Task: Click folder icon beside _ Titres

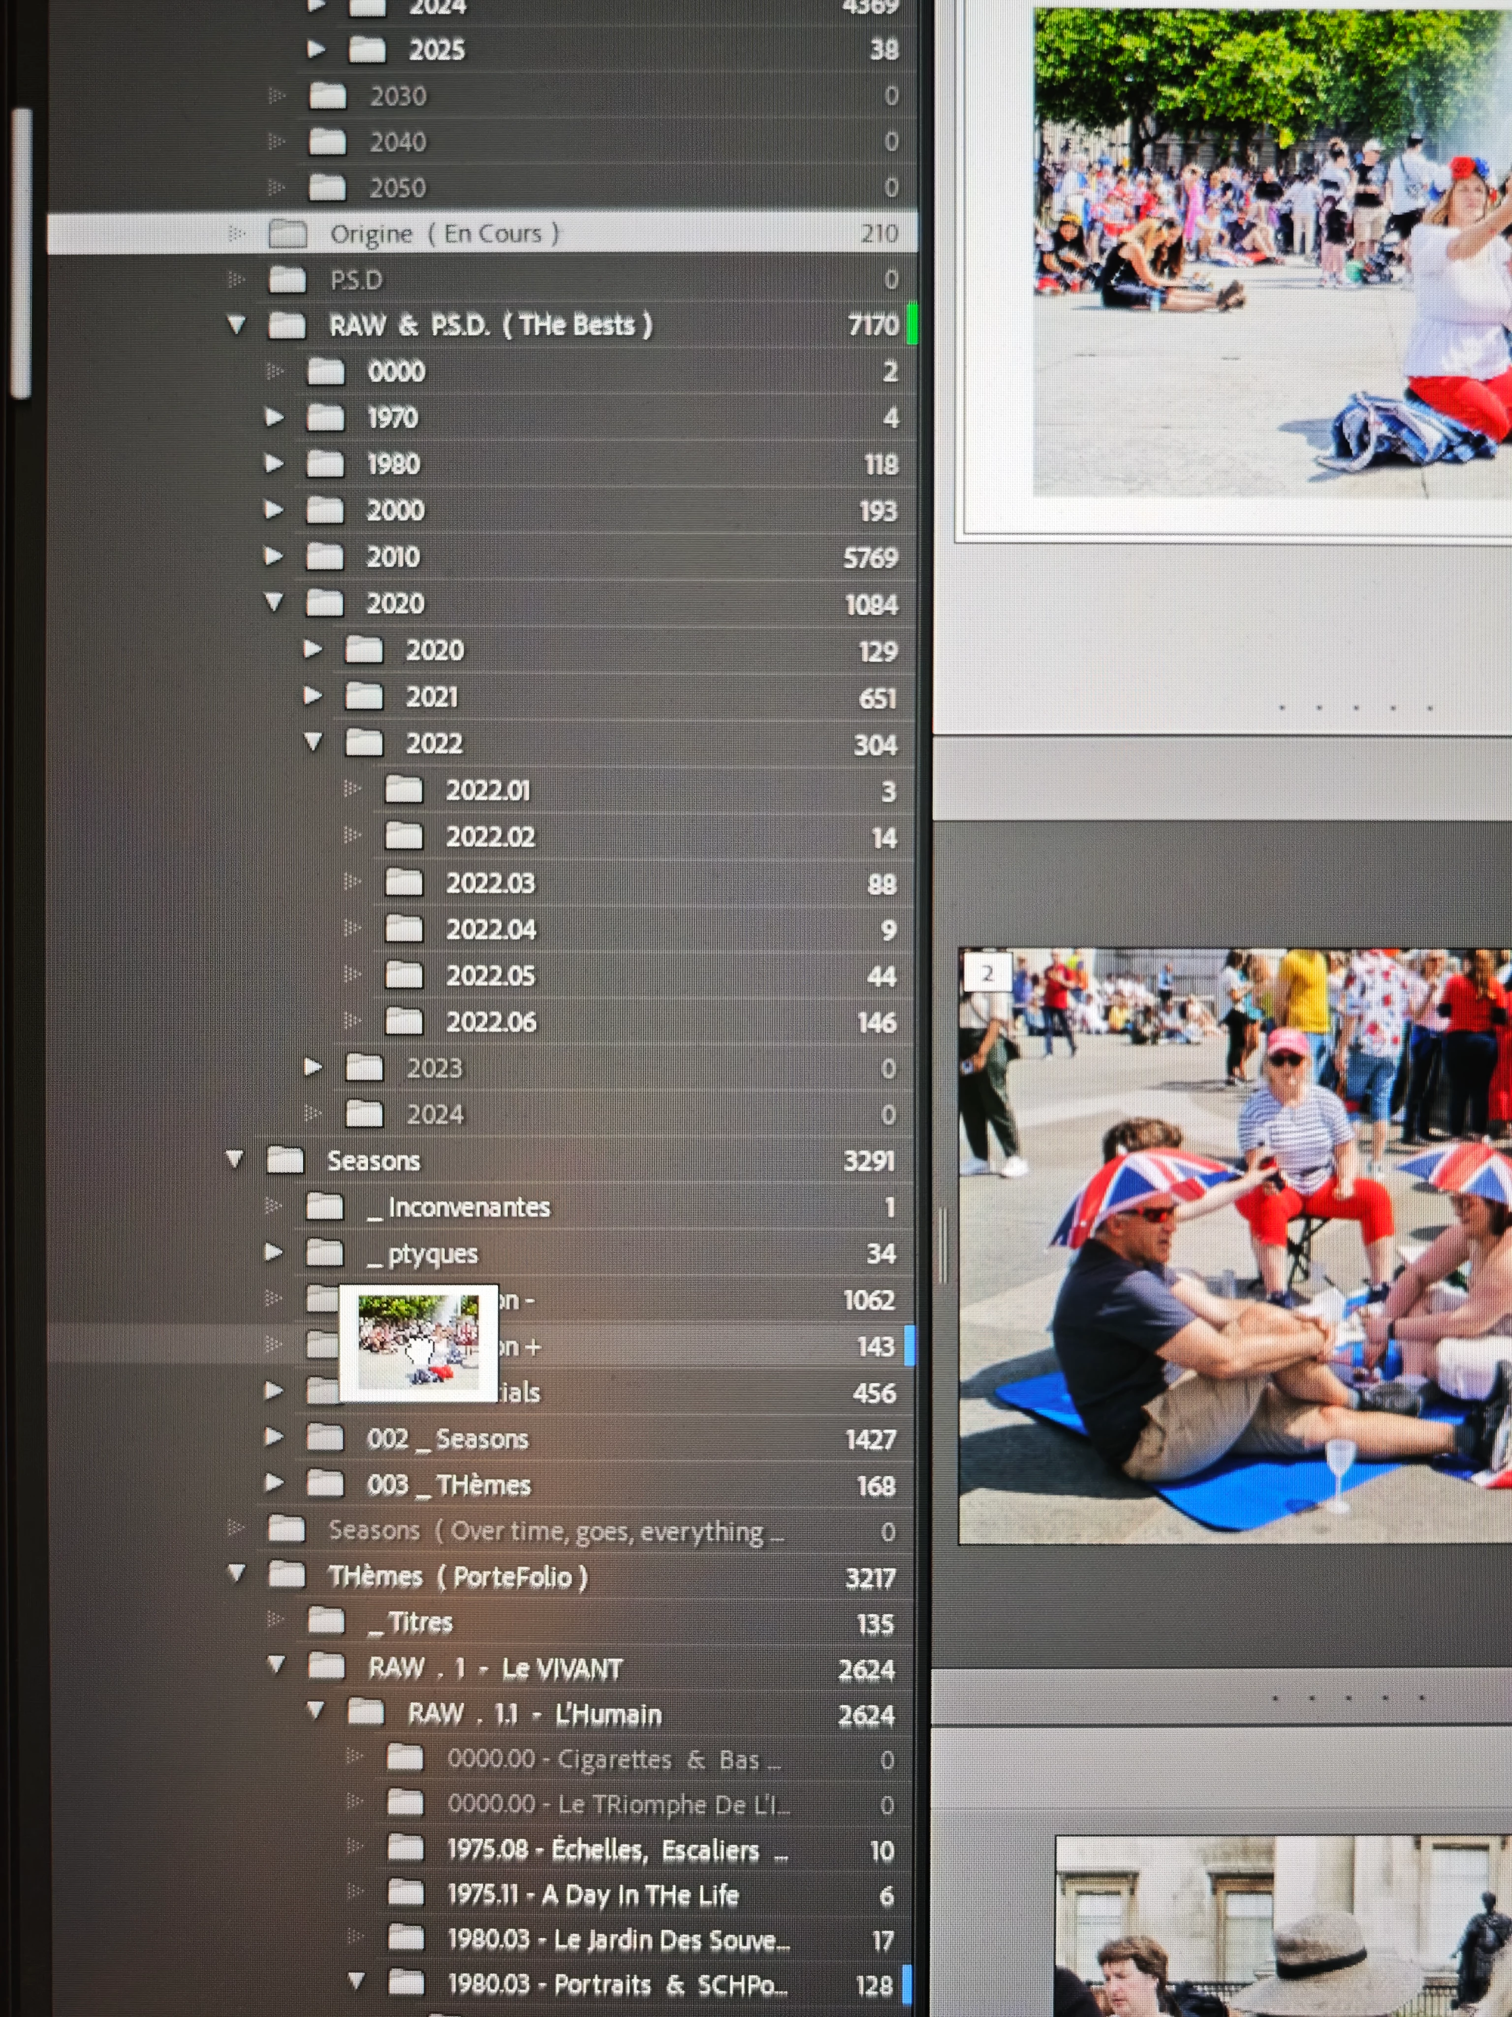Action: 326,1621
